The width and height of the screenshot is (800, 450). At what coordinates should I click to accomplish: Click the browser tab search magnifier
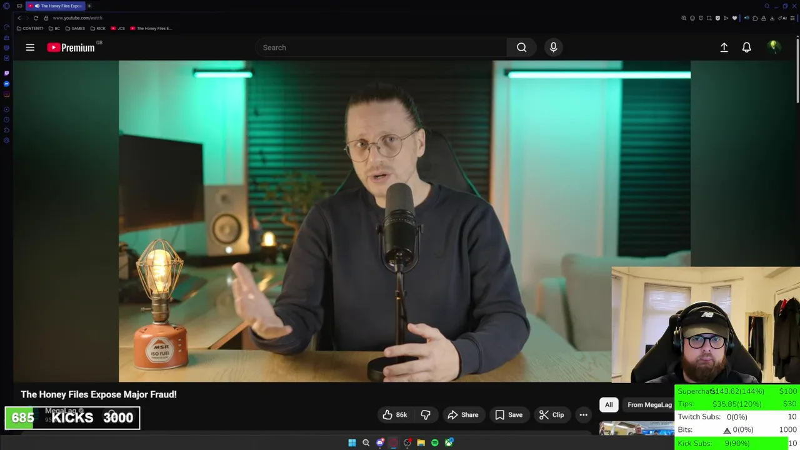click(767, 6)
